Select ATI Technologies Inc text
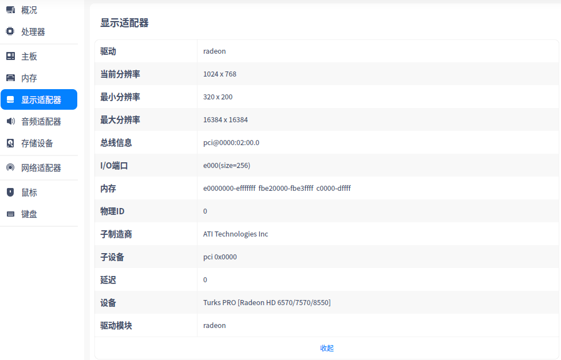Screen dimensions: 561x360 tap(235, 234)
